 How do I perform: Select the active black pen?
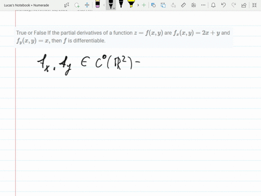point(110,4)
